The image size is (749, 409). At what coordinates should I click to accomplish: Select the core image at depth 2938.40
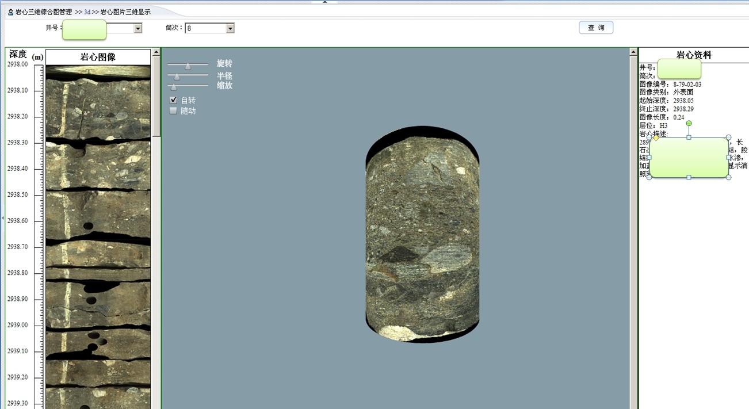(98, 166)
